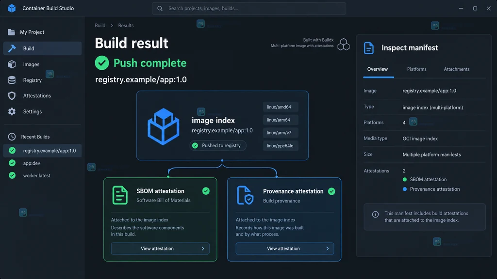This screenshot has height=279, width=497.
Task: View the SBOM attestation
Action: point(160,248)
